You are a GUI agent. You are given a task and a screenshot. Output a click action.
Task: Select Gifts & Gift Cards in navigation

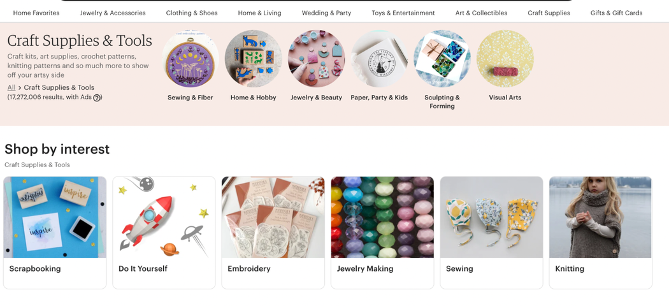coord(616,13)
